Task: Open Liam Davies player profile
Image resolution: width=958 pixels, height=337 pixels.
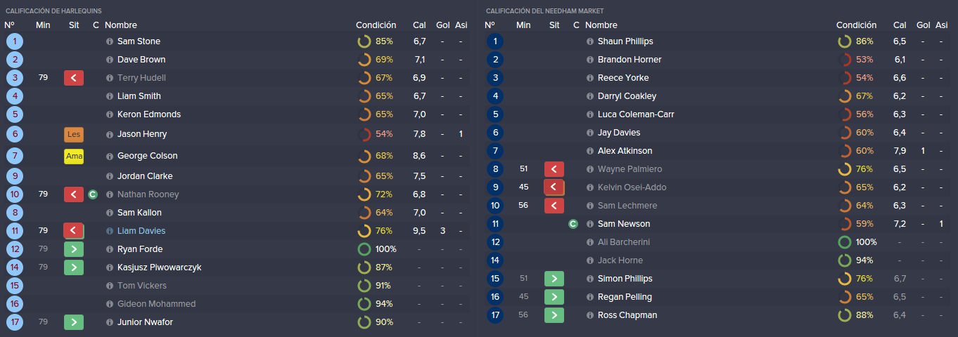Action: (141, 231)
